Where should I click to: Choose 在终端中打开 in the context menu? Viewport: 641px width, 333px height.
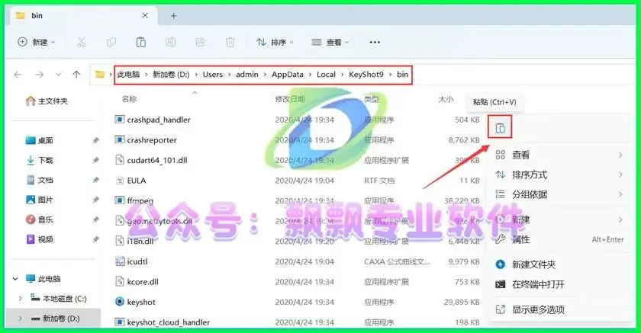coord(559,284)
